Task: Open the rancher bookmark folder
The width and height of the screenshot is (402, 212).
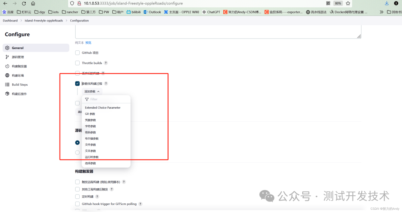Action: tap(70, 12)
